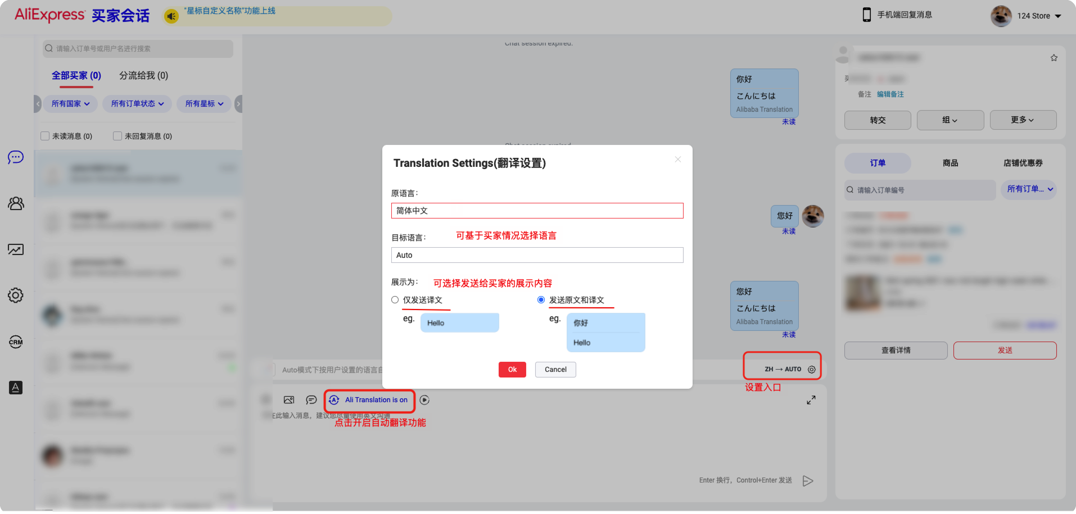The height and width of the screenshot is (514, 1076).
Task: Open the chat messages sidebar icon
Action: coord(15,157)
